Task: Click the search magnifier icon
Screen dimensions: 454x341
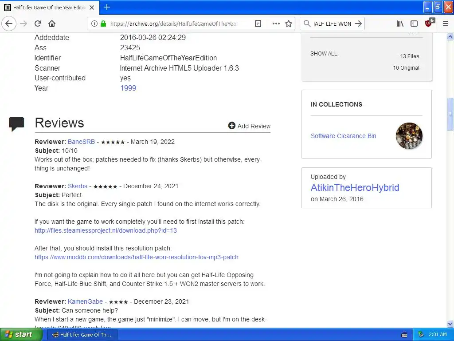Action: (307, 24)
